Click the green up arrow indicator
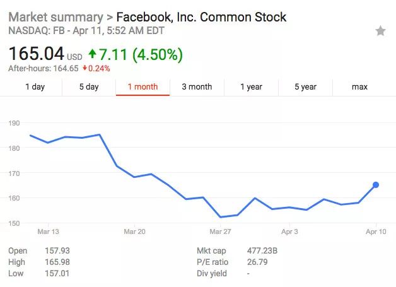396x287 pixels. (93, 54)
